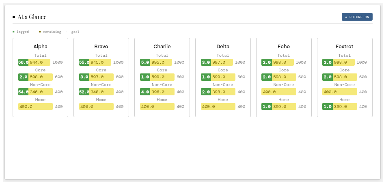Click Foxtrot's Total goal 1000
The height and width of the screenshot is (185, 386).
click(x=362, y=62)
